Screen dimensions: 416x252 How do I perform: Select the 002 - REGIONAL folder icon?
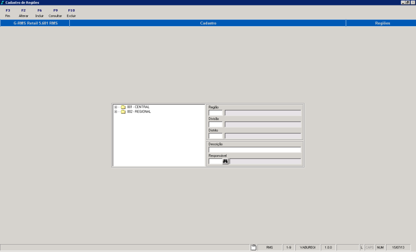coord(123,112)
